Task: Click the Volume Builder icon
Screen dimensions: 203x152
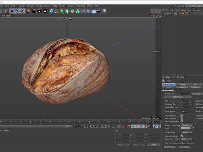Action: [73, 11]
